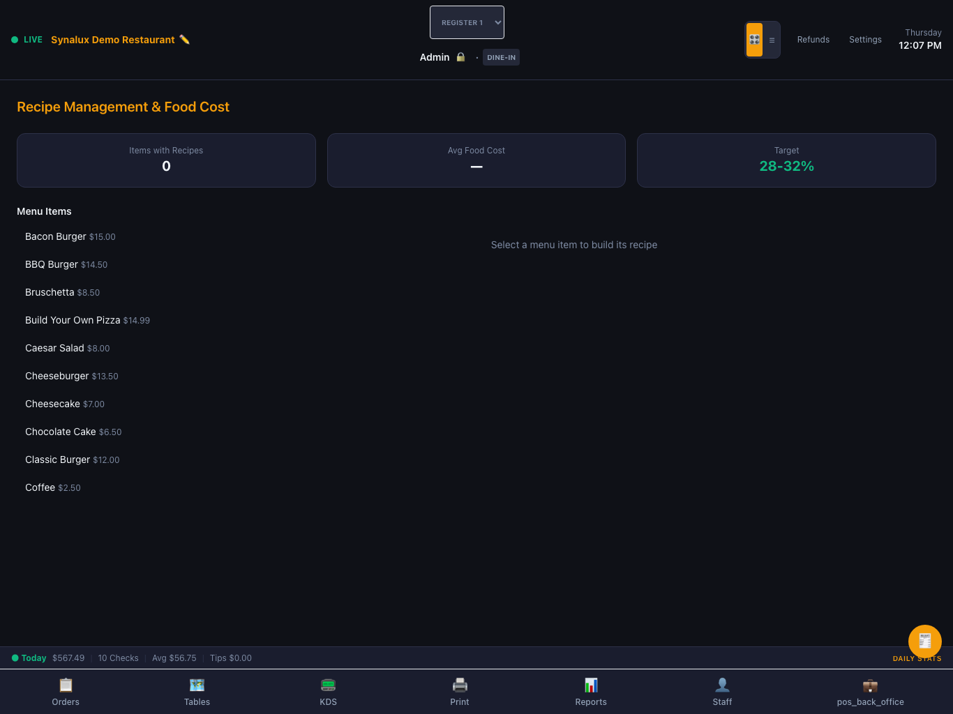Click the Target 28-32% card
This screenshot has height=714, width=953.
pyautogui.click(x=786, y=160)
